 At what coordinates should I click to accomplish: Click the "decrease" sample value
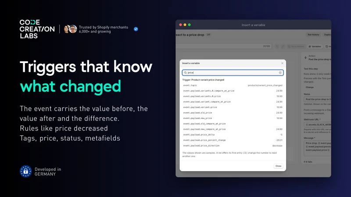pyautogui.click(x=277, y=146)
